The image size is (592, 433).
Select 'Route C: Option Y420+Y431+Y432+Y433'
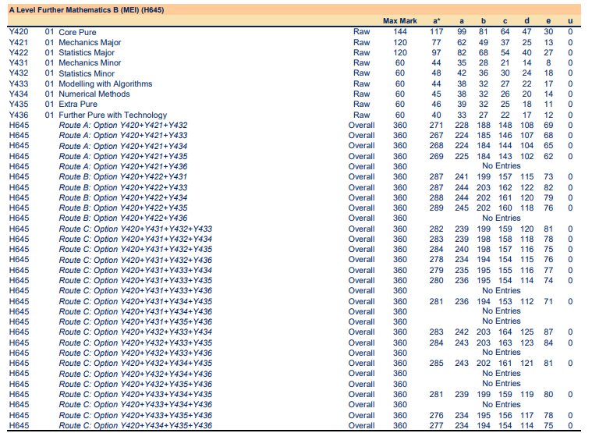tap(136, 229)
